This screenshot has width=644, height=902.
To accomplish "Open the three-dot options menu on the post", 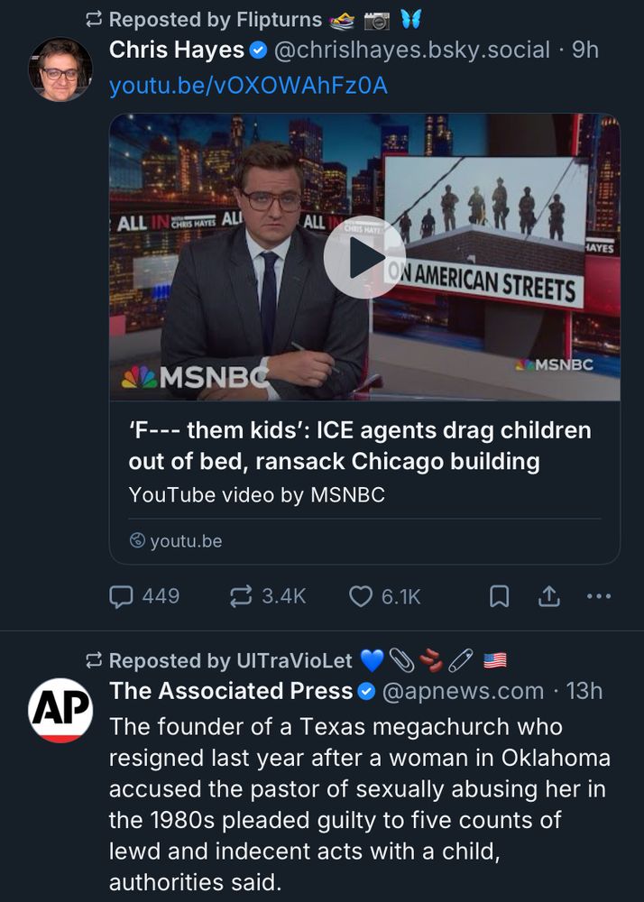I will 602,596.
